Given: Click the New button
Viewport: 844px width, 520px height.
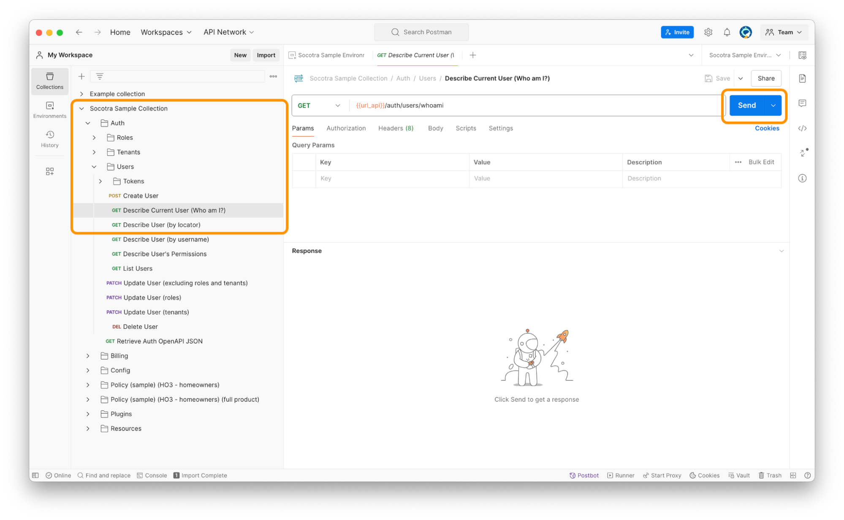Looking at the screenshot, I should [x=240, y=55].
